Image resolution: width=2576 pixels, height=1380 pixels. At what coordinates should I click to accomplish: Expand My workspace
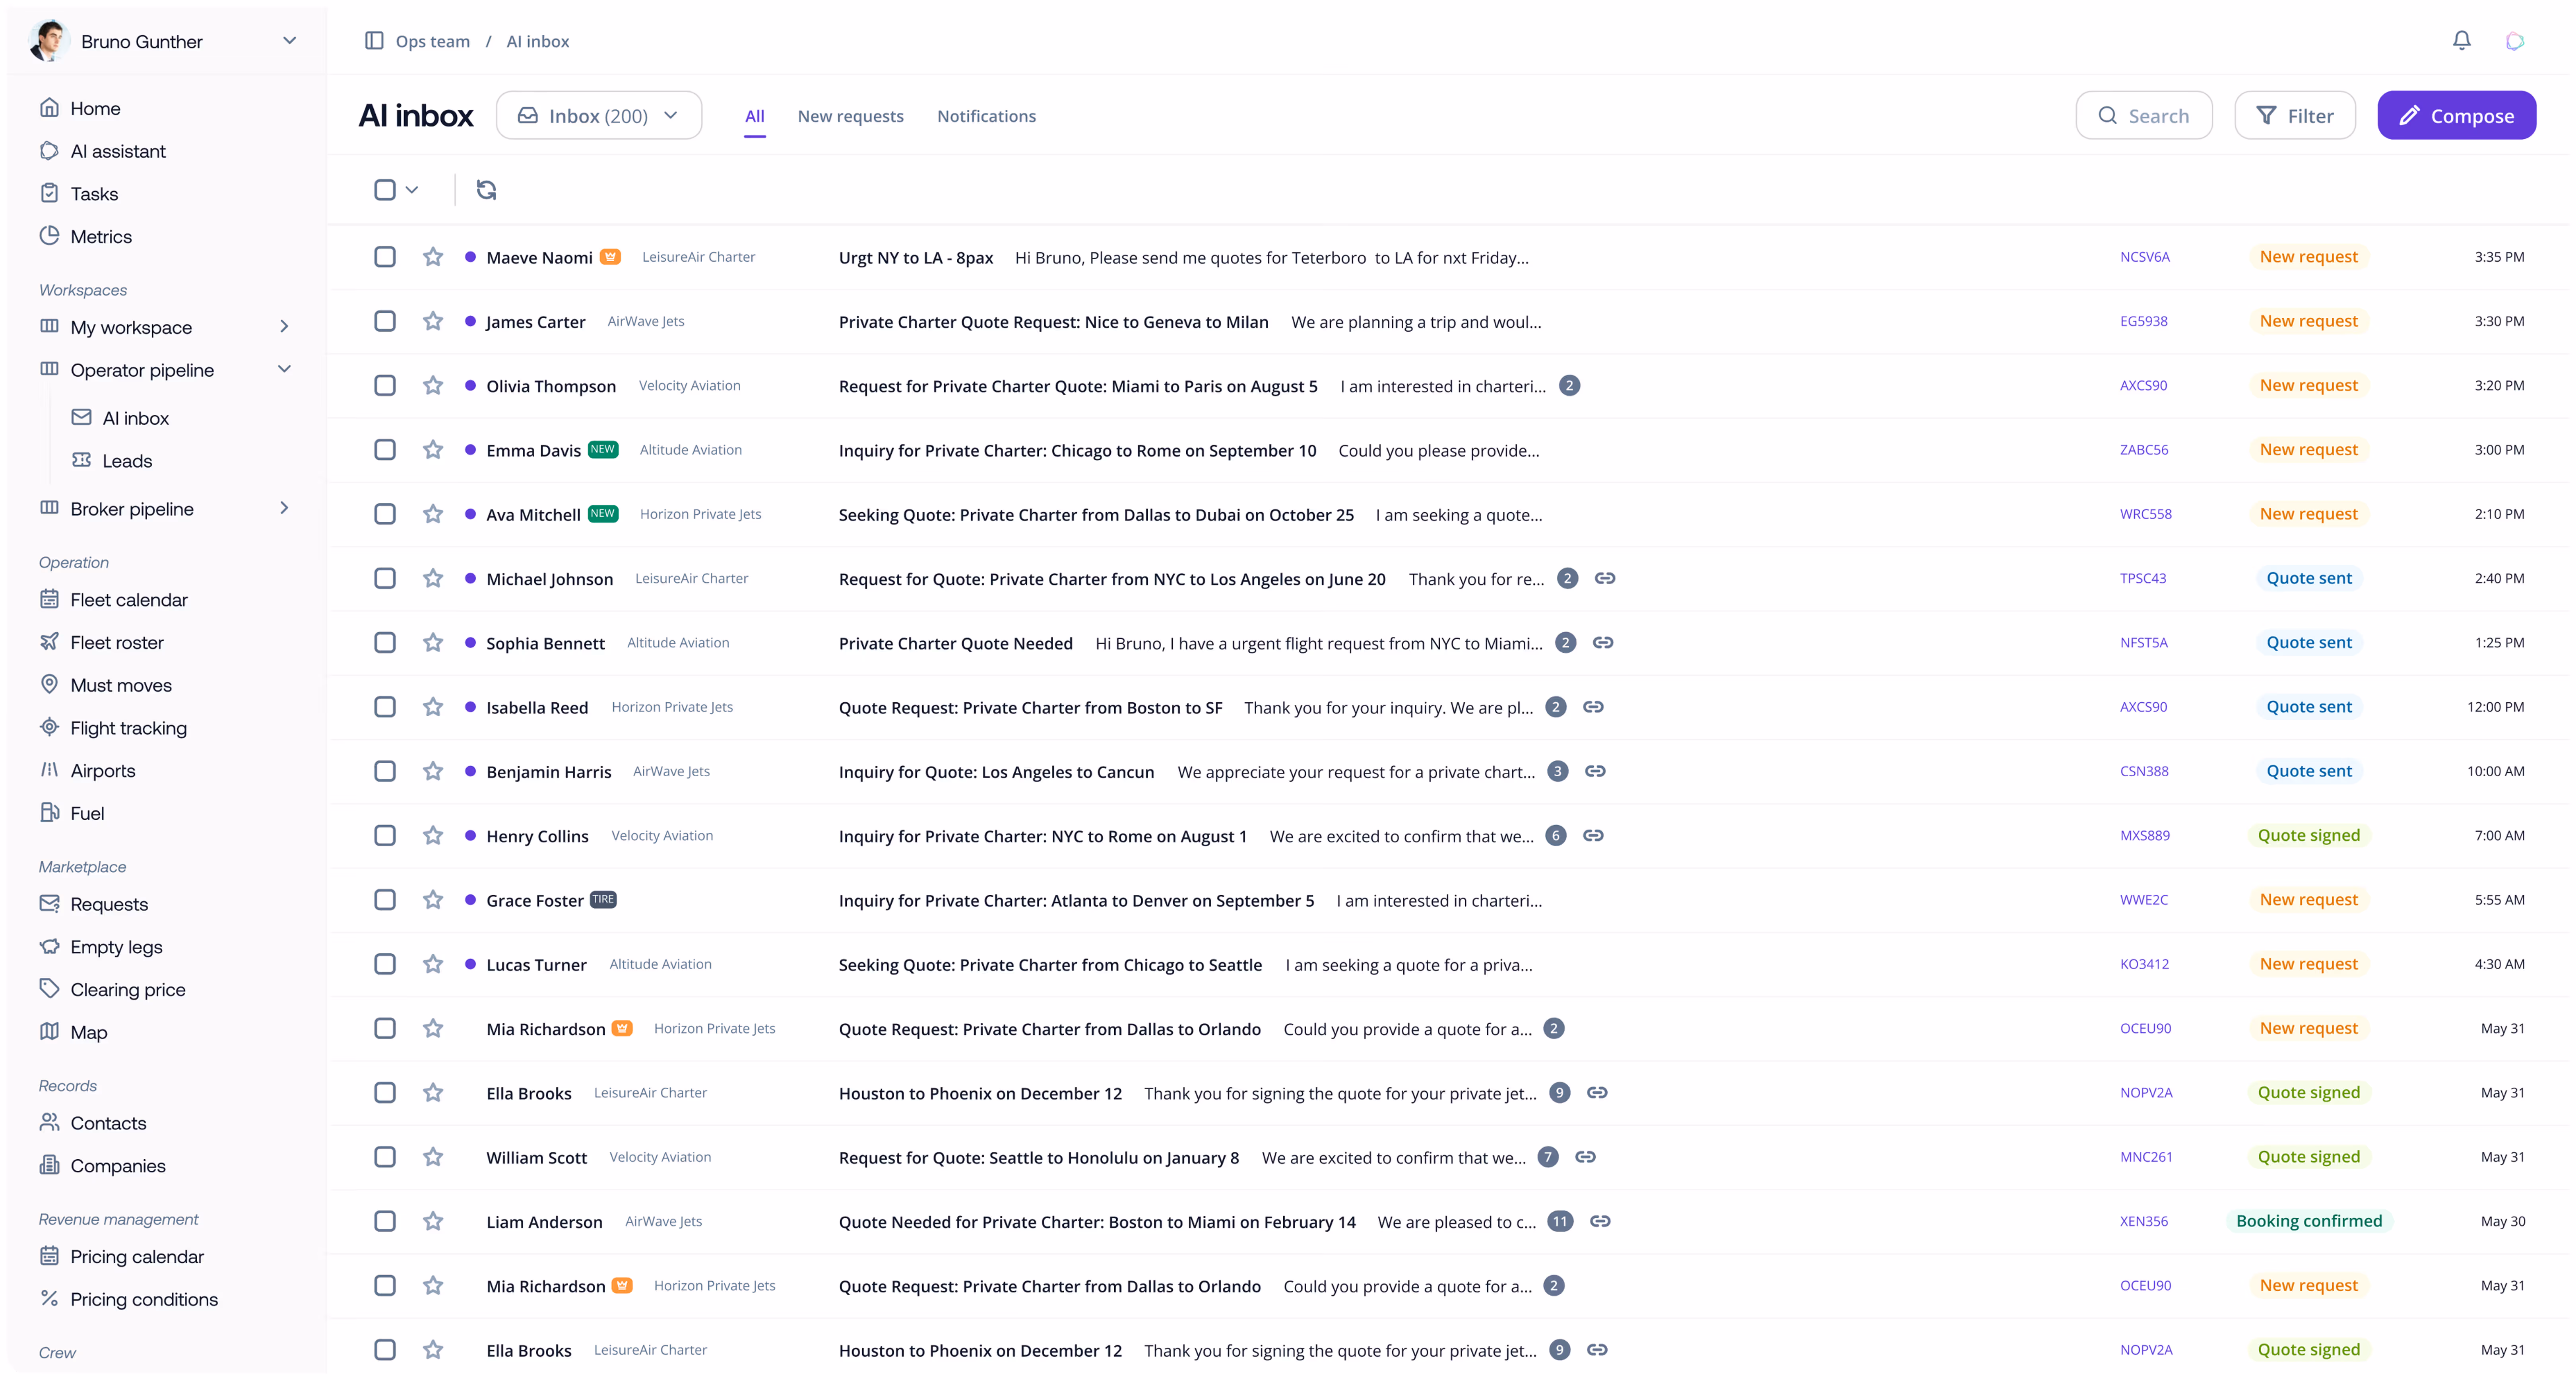(284, 326)
